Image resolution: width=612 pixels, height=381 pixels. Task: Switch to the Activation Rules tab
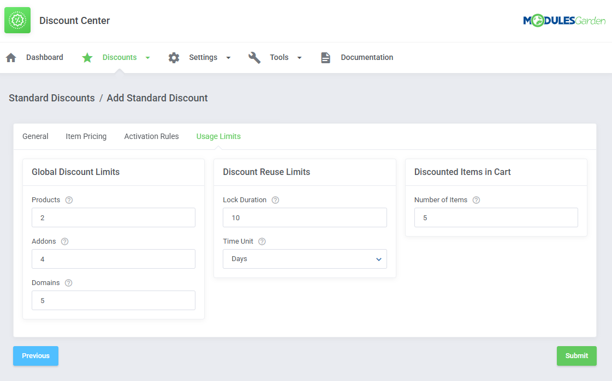coord(151,136)
